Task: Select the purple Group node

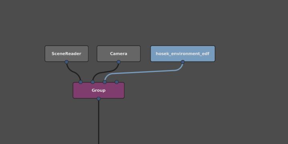Action: tap(99, 90)
